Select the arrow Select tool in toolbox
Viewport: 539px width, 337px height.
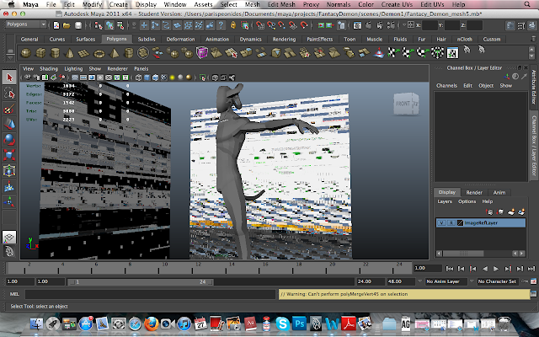tap(9, 78)
